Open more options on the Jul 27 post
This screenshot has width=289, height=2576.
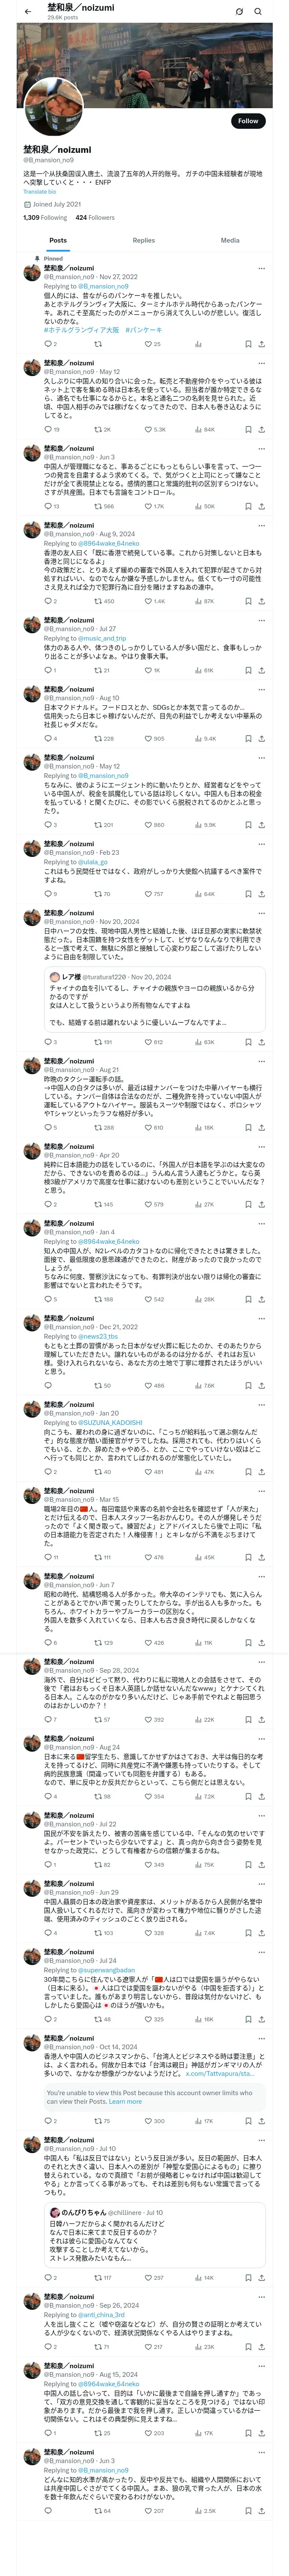261,620
